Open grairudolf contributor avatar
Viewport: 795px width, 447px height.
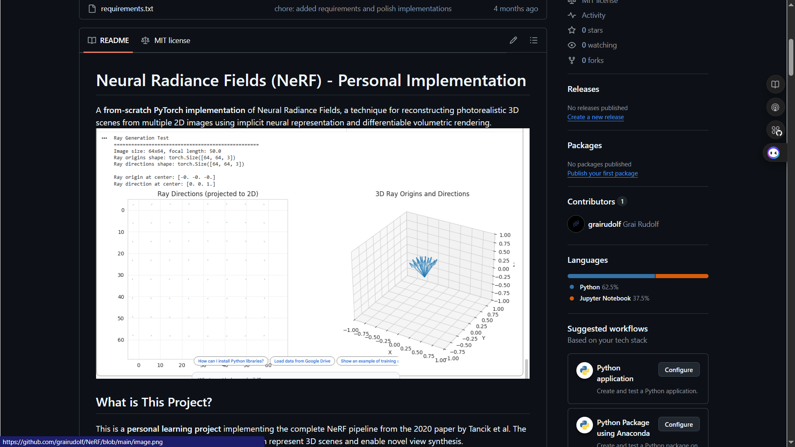point(576,224)
